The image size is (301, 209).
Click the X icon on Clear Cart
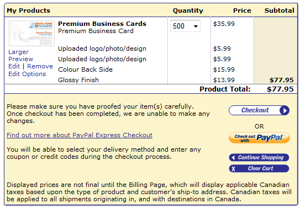(x=233, y=169)
